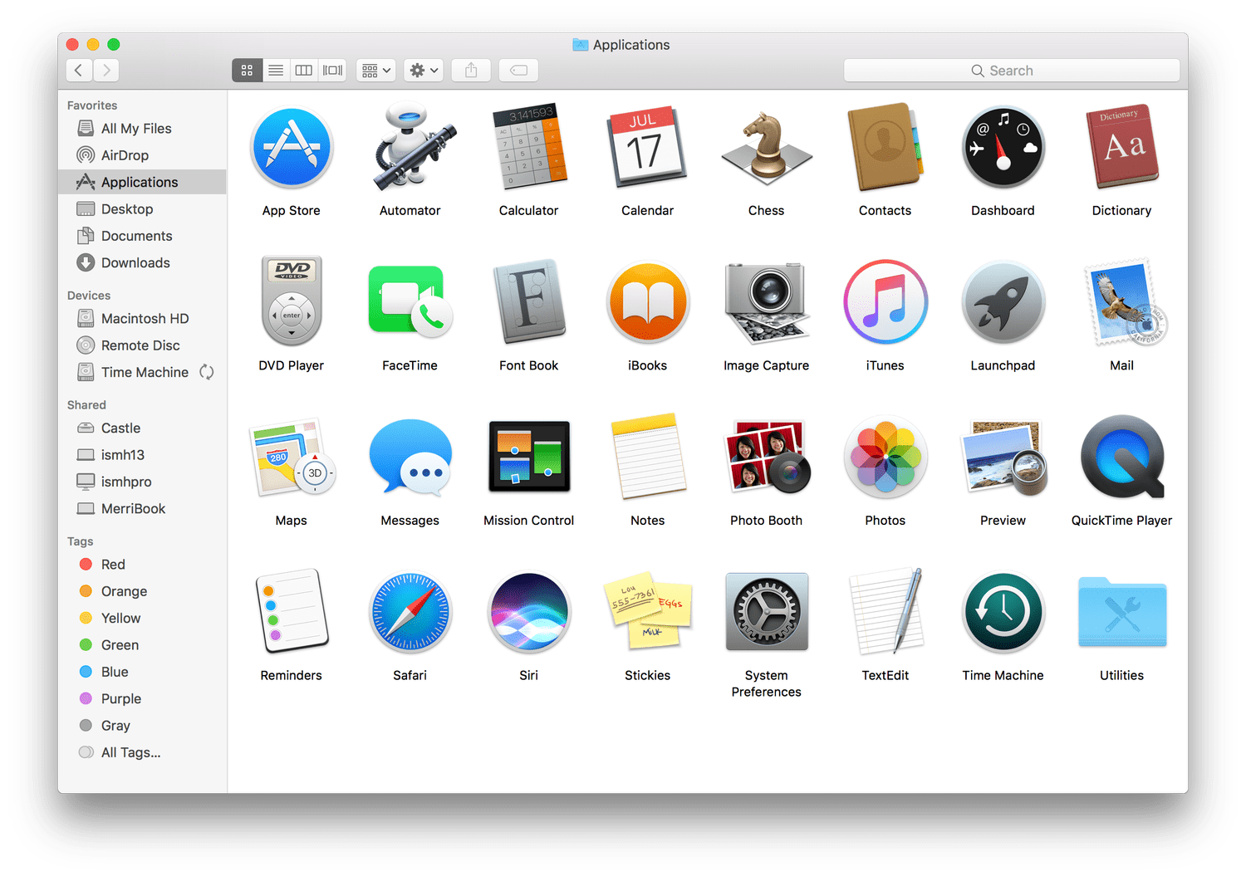Select the Photo Booth icon
The height and width of the screenshot is (876, 1246).
[x=767, y=457]
